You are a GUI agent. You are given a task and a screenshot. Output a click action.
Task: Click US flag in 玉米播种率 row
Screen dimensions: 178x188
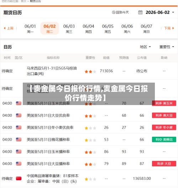pos(19,152)
